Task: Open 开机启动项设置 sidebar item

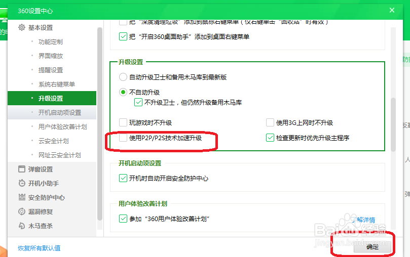Action: pos(52,112)
